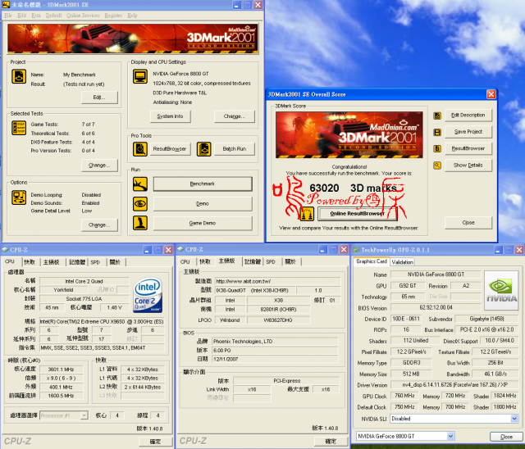Click the Selected Tests checklist icon
The image size is (525, 449).
(19, 128)
